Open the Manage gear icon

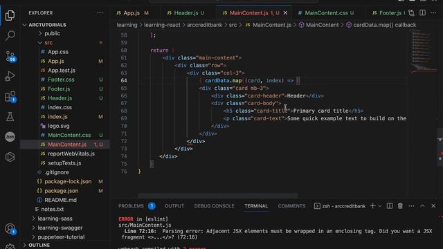[10, 246]
